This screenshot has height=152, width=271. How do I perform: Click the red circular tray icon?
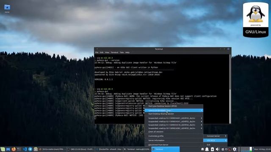[x=230, y=149]
